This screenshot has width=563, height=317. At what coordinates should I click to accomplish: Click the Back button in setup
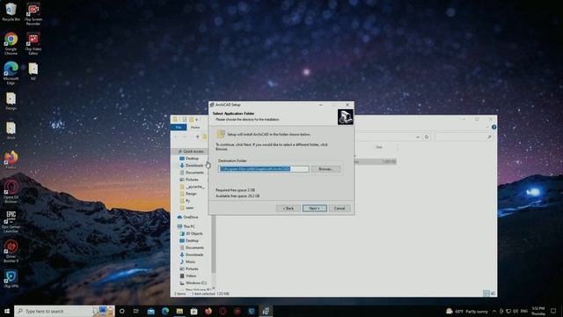point(289,208)
